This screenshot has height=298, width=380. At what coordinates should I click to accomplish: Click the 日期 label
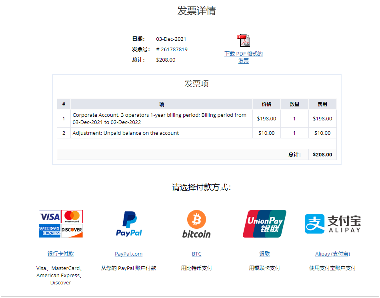point(138,39)
